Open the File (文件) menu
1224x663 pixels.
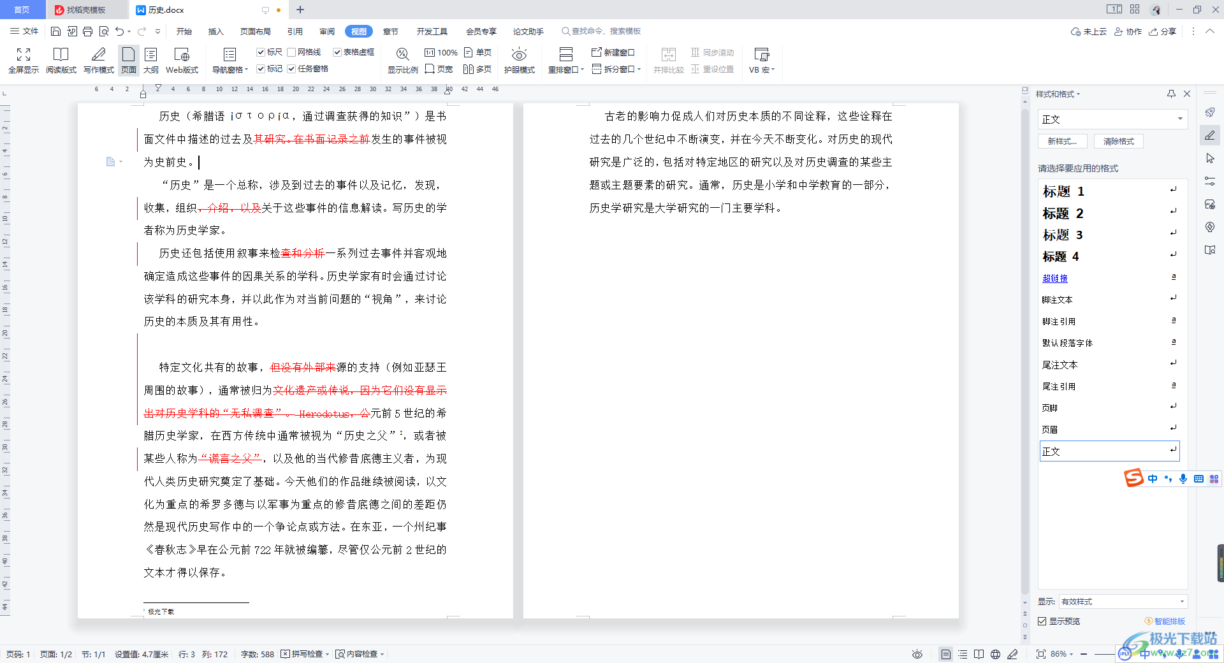(24, 31)
